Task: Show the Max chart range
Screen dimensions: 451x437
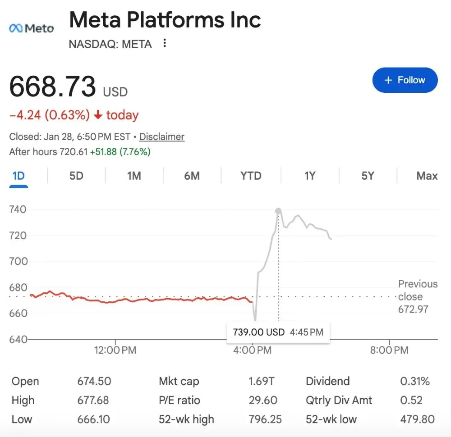Action: [x=427, y=176]
